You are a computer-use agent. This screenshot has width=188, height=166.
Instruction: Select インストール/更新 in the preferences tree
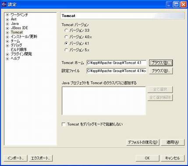(24, 37)
